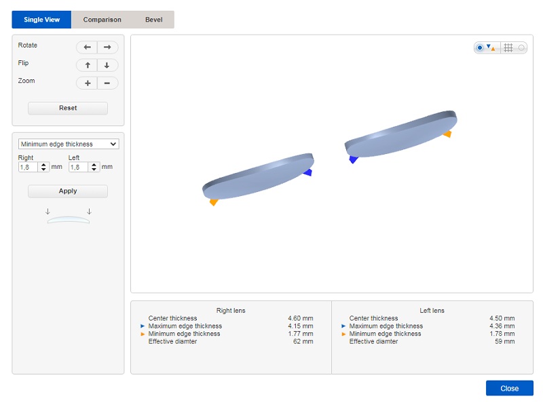This screenshot has height=407, width=543.
Task: Click the lens cross-section diagram
Action: click(68, 218)
